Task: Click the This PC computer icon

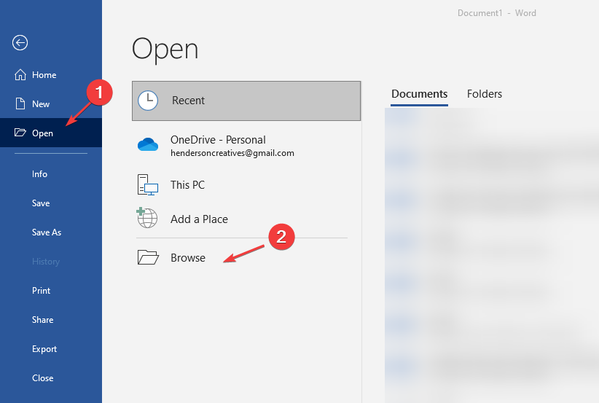Action: 148,185
